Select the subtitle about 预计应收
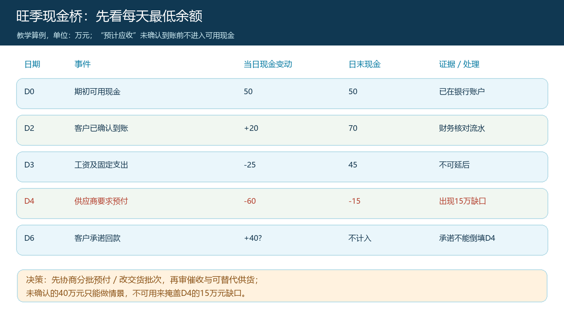The image size is (564, 310). [126, 35]
